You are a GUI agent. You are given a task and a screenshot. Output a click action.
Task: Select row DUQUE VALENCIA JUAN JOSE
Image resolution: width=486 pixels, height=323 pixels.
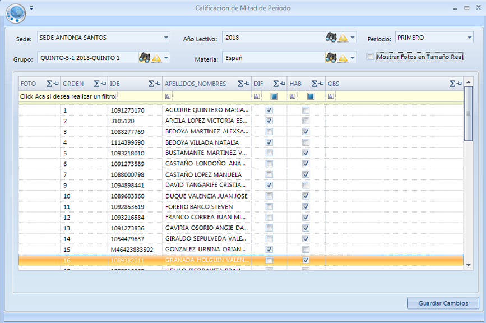pos(206,196)
